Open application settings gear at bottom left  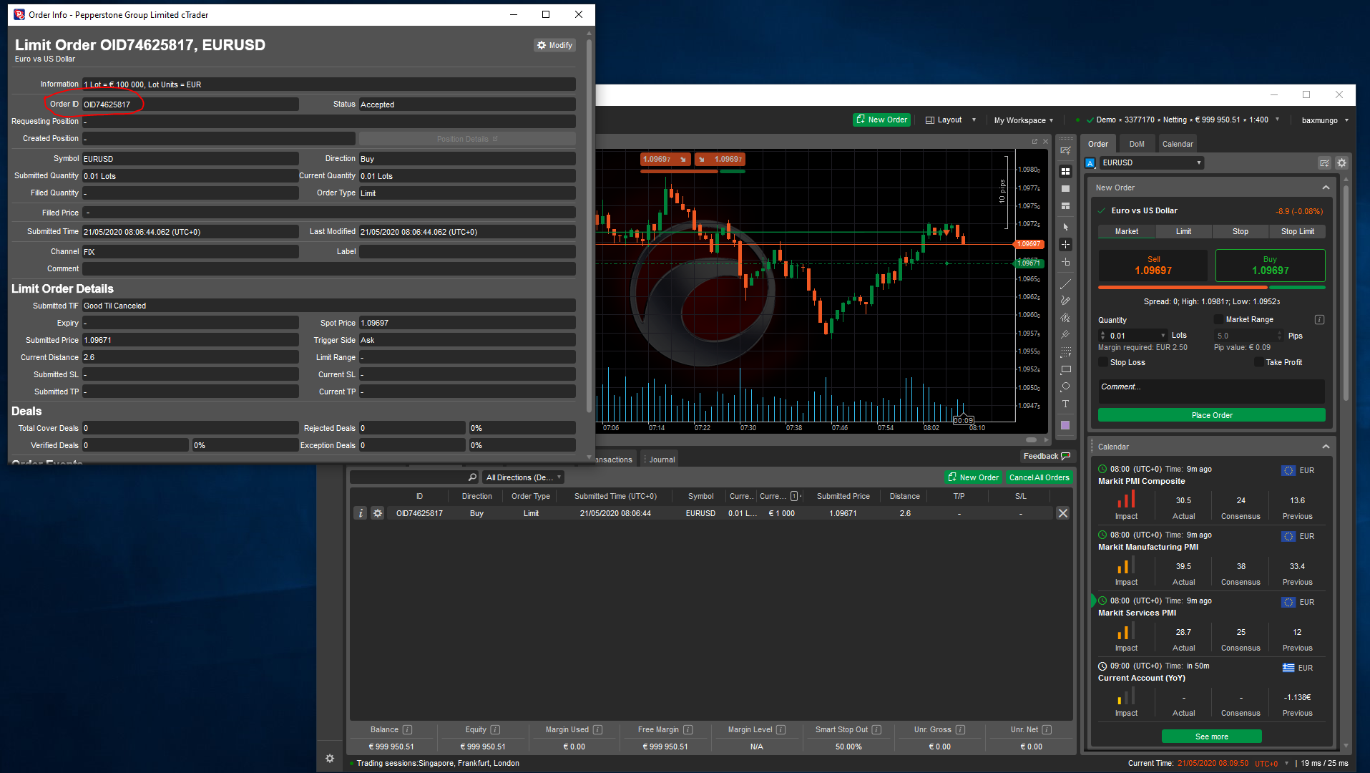(330, 758)
